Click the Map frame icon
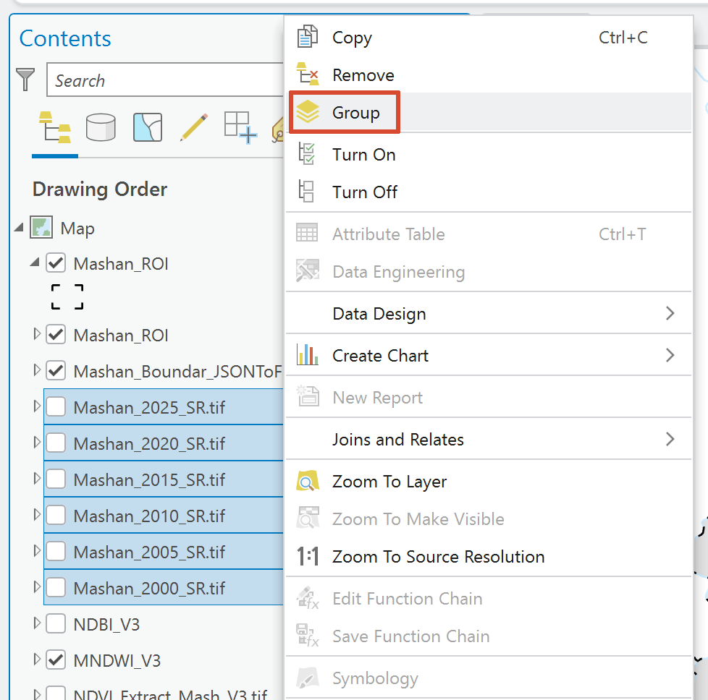The image size is (708, 700). (x=41, y=227)
